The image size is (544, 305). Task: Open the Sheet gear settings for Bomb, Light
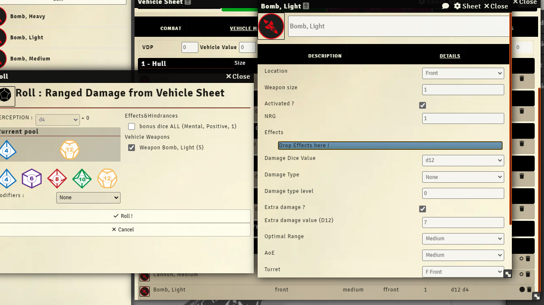point(467,6)
